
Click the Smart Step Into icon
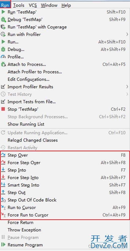[3, 185]
